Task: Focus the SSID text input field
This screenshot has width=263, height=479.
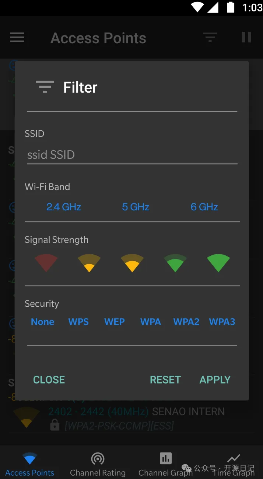Action: [x=132, y=155]
